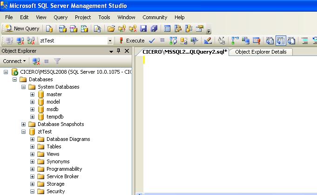Open the standard toolbar options arrow

(x=209, y=31)
